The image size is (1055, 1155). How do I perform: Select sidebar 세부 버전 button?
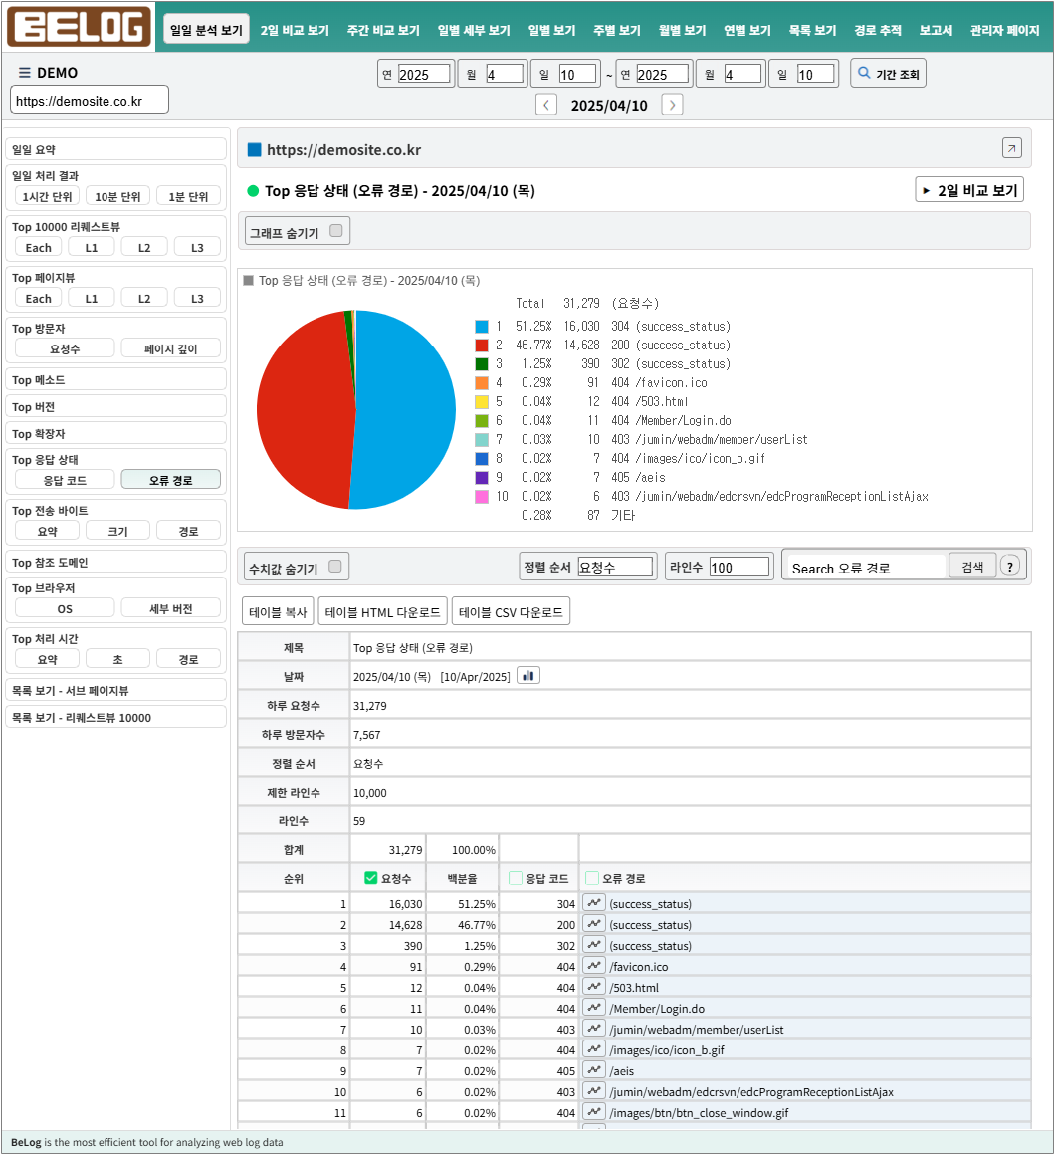[171, 608]
